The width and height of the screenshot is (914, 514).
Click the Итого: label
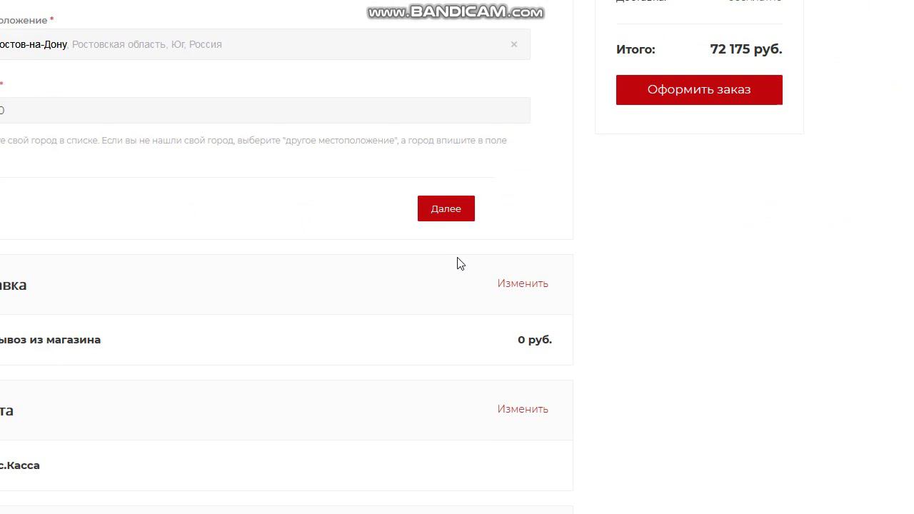[636, 49]
